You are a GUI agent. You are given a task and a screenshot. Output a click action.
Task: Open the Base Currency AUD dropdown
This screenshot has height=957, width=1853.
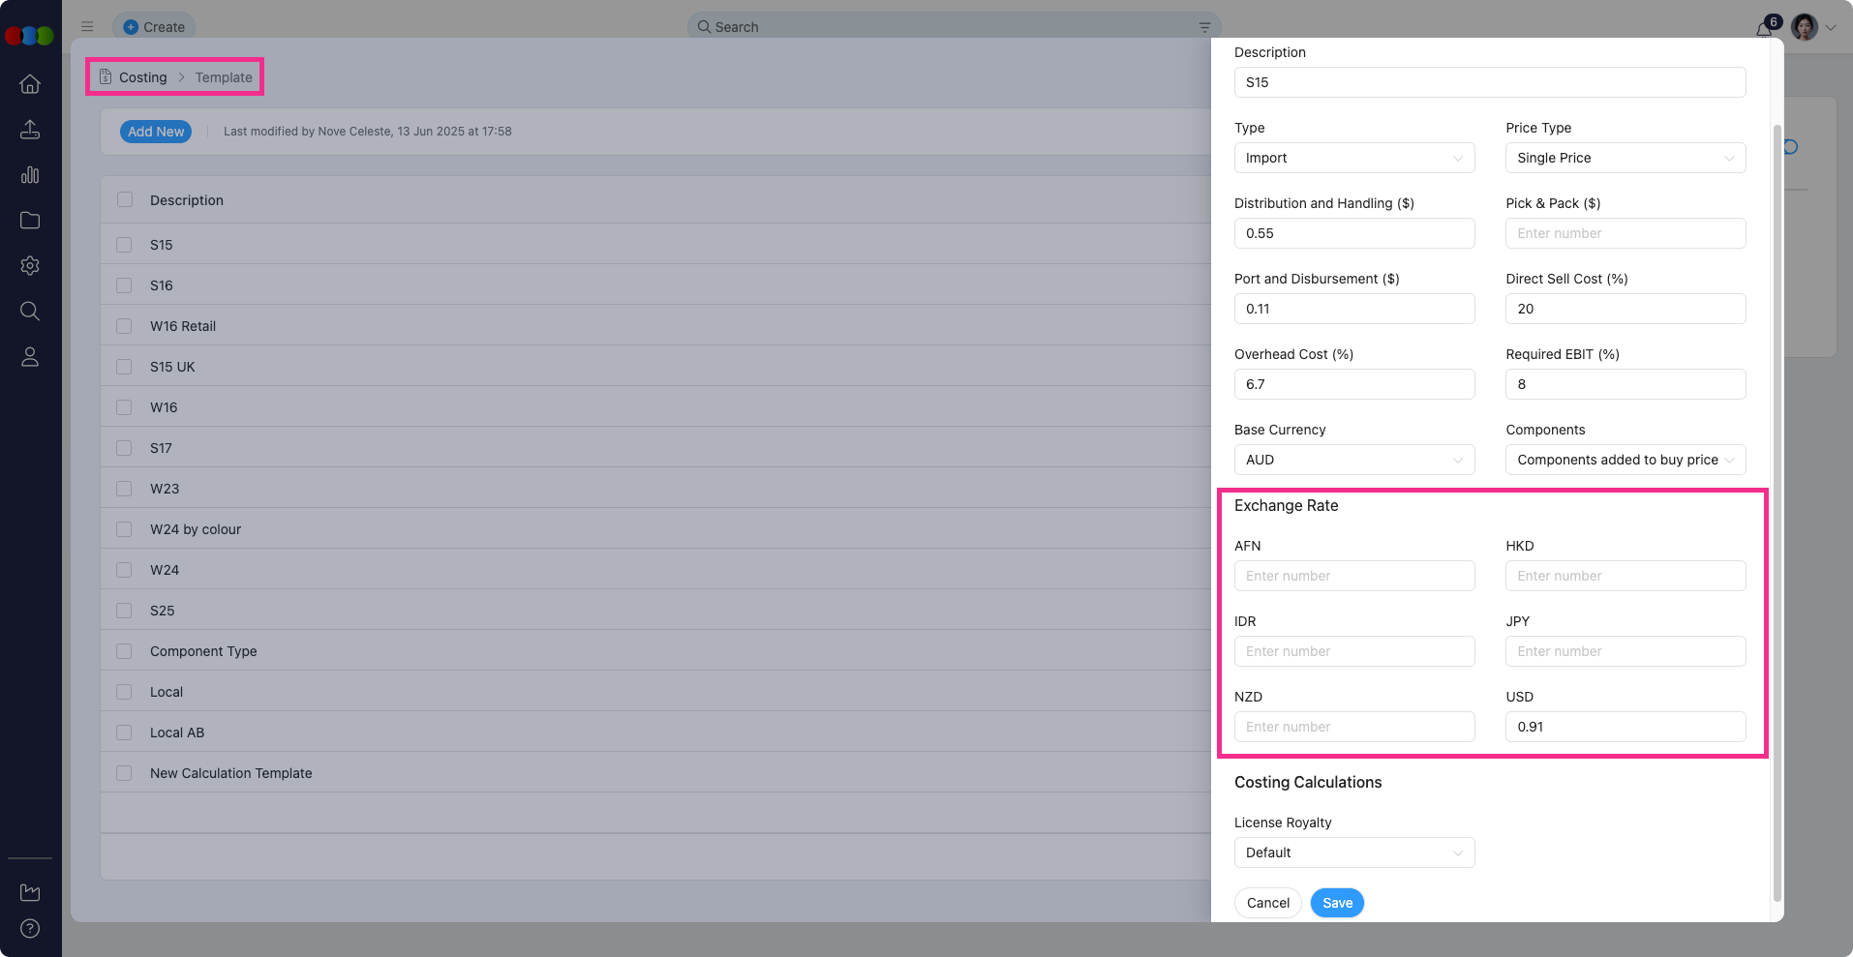1353,460
